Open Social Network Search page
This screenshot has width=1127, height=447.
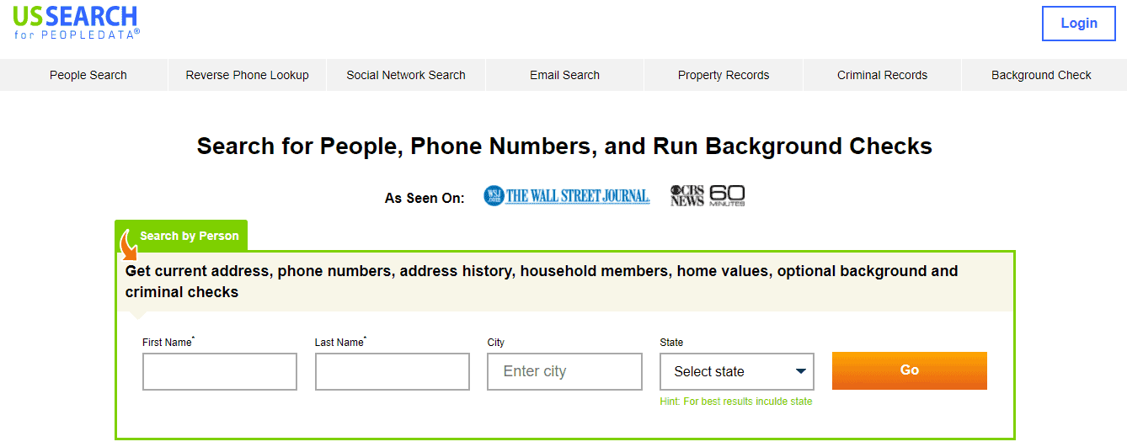(406, 75)
